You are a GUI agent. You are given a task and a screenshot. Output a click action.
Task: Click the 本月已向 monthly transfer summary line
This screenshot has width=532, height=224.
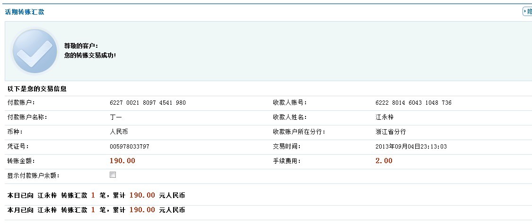click(x=96, y=210)
